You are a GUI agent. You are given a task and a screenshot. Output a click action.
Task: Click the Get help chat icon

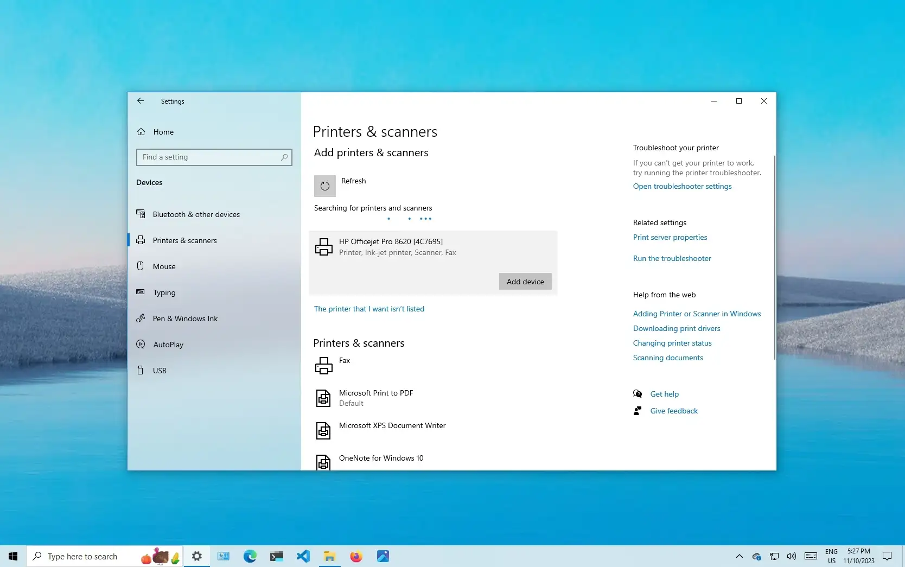638,394
